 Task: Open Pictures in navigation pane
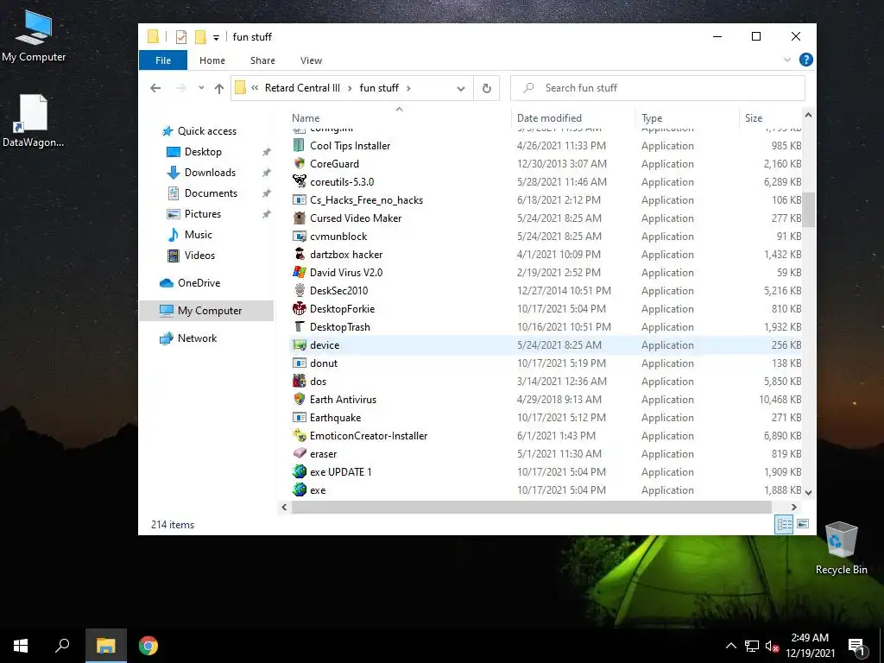202,214
